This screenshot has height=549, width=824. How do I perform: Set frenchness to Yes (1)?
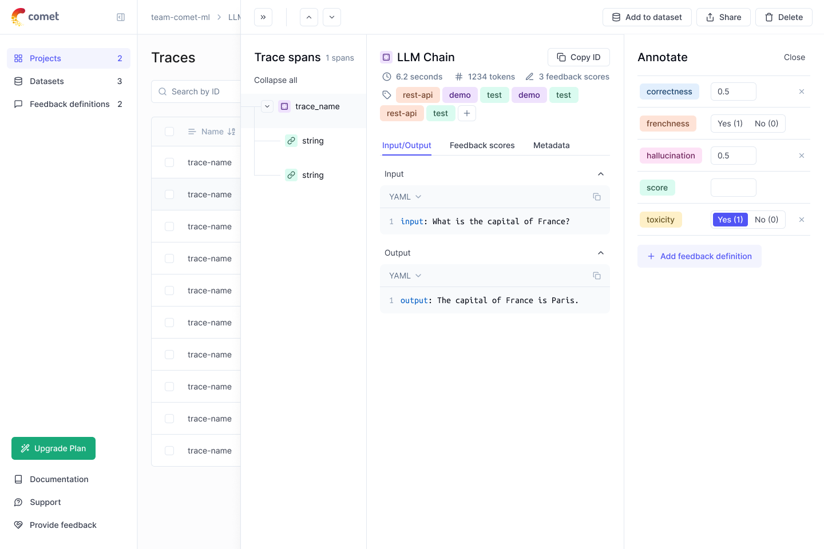730,124
